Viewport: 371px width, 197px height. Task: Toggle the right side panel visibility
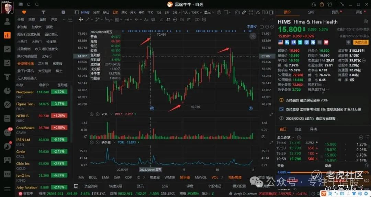pos(272,12)
